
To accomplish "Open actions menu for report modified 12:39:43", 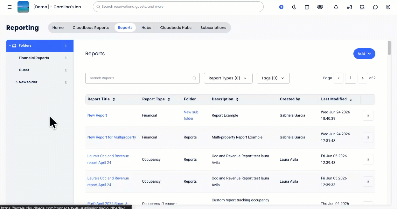I will coord(368,159).
